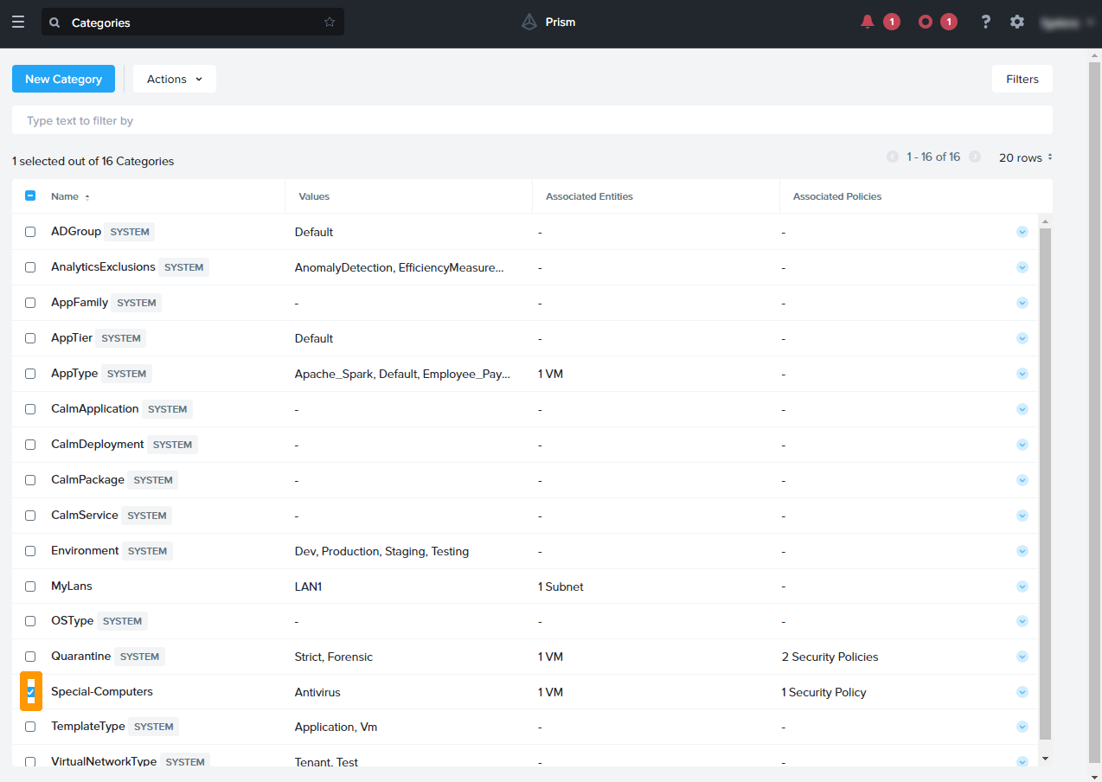Expand the AppType row chevron
The width and height of the screenshot is (1102, 782).
[x=1022, y=374]
